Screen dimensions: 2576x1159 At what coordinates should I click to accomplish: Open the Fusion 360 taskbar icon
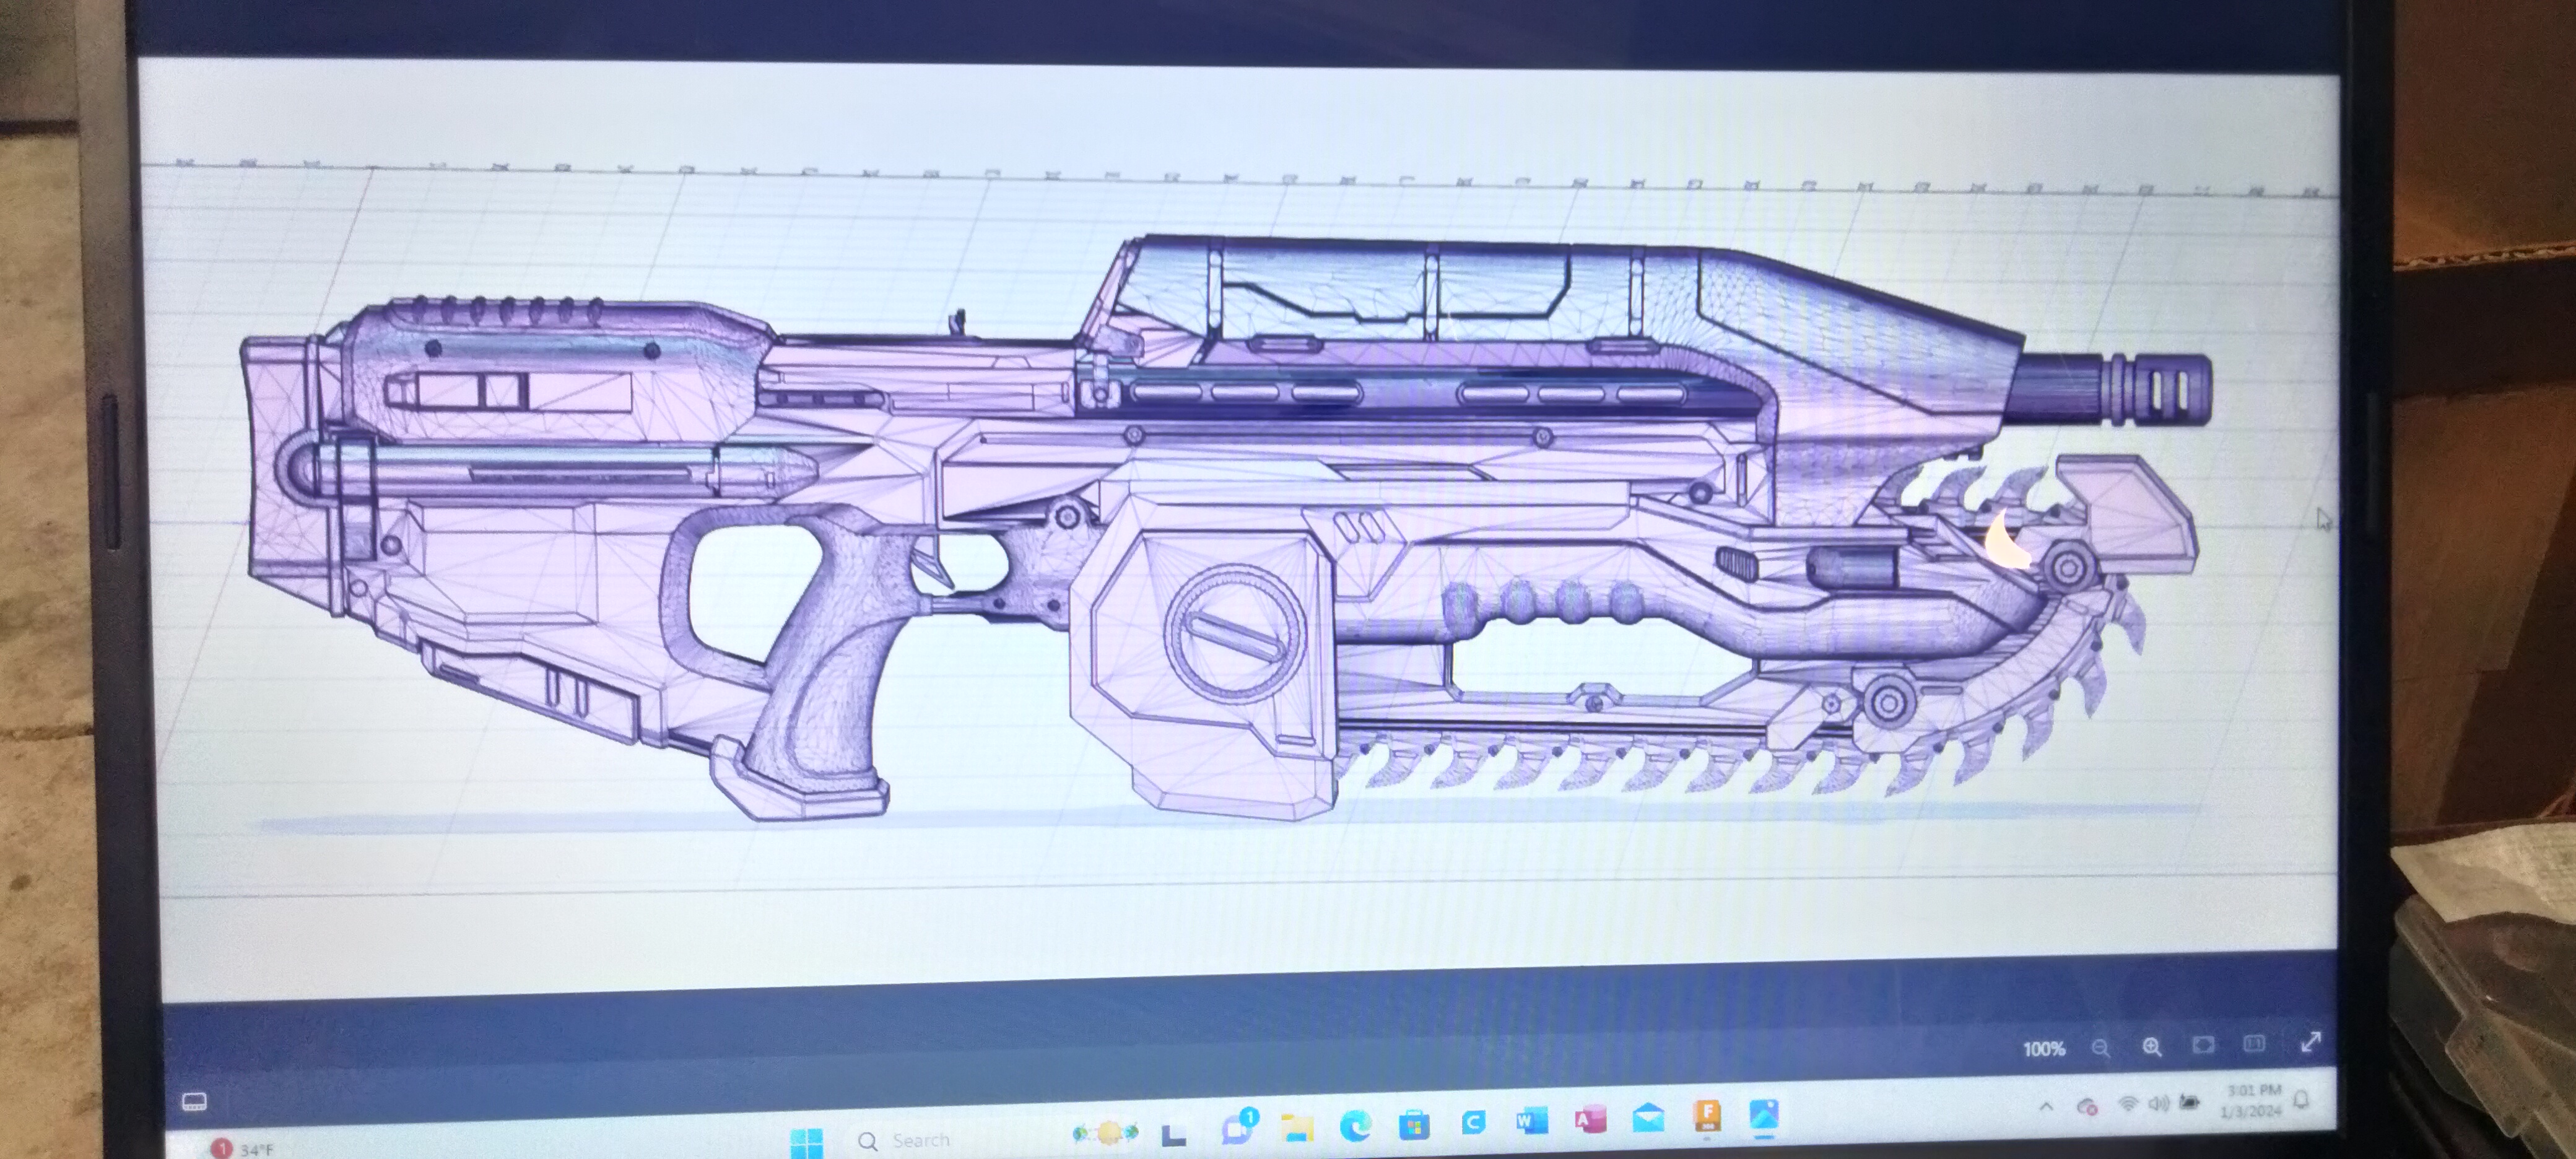[1707, 1116]
